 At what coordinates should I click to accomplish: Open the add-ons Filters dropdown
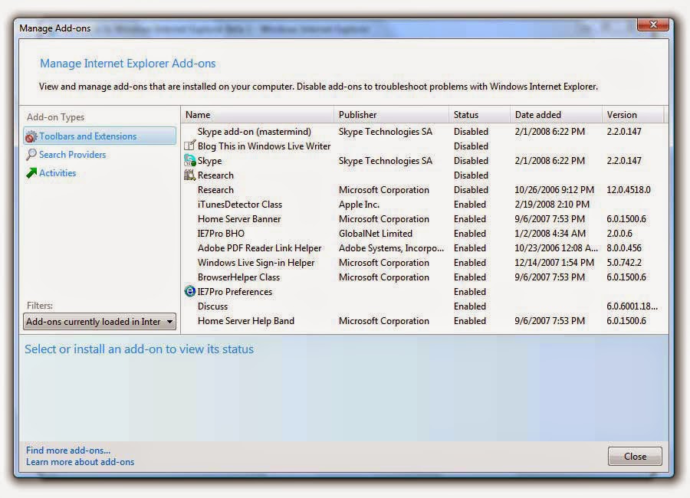click(100, 322)
